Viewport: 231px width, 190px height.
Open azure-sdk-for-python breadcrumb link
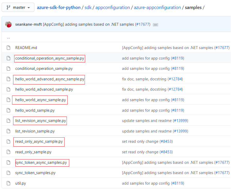pos(59,7)
